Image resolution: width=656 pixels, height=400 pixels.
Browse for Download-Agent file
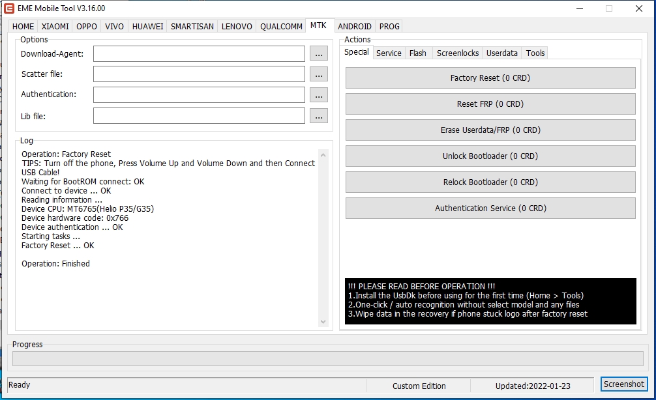(318, 53)
